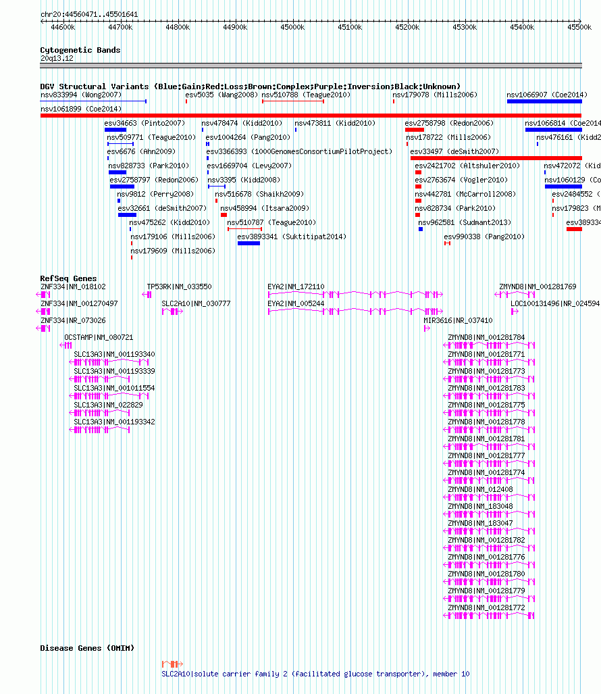This screenshot has width=601, height=694.
Task: Select the esv5035 (Wang2008) variant label
Action: click(x=221, y=95)
